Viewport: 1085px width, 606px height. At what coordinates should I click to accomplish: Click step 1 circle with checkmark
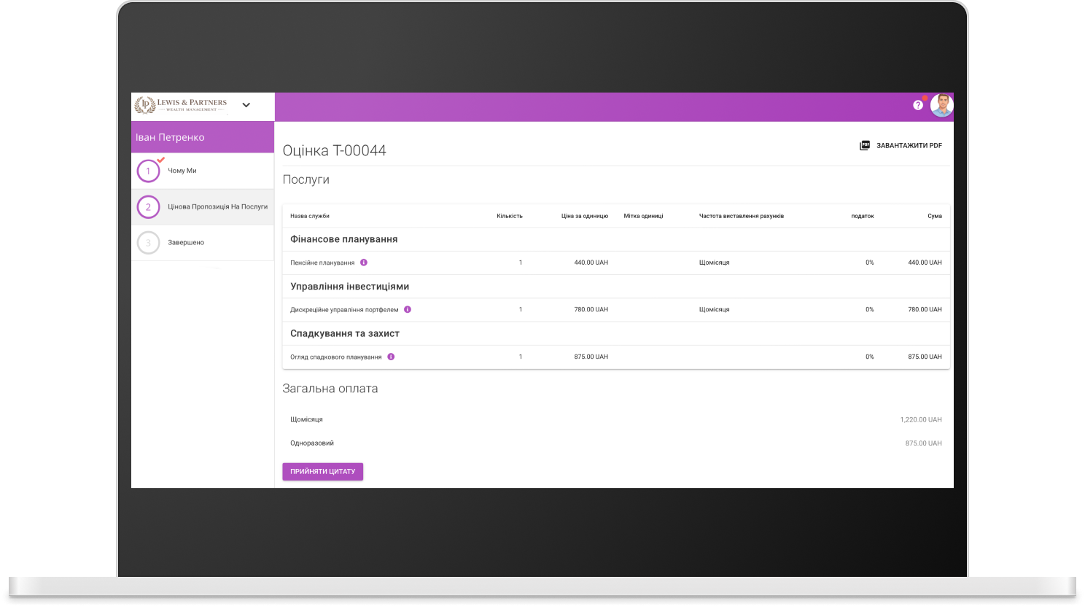coord(148,171)
